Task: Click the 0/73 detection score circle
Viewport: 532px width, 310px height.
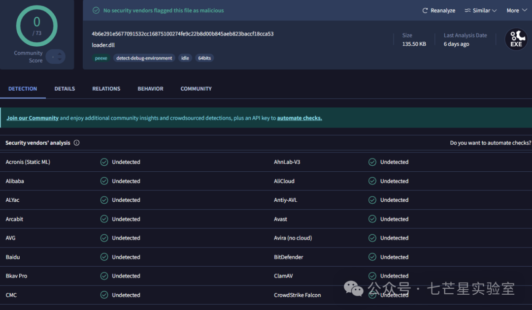Action: click(x=36, y=26)
